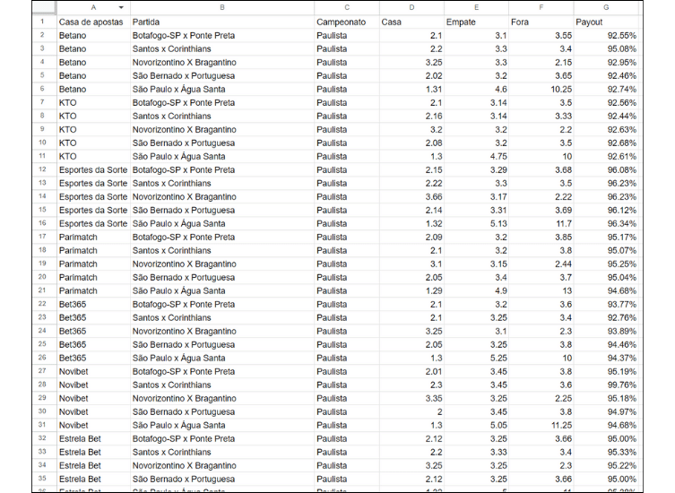The width and height of the screenshot is (675, 493).
Task: Click the 'Casa de apostas' header cell
Action: pyautogui.click(x=91, y=21)
